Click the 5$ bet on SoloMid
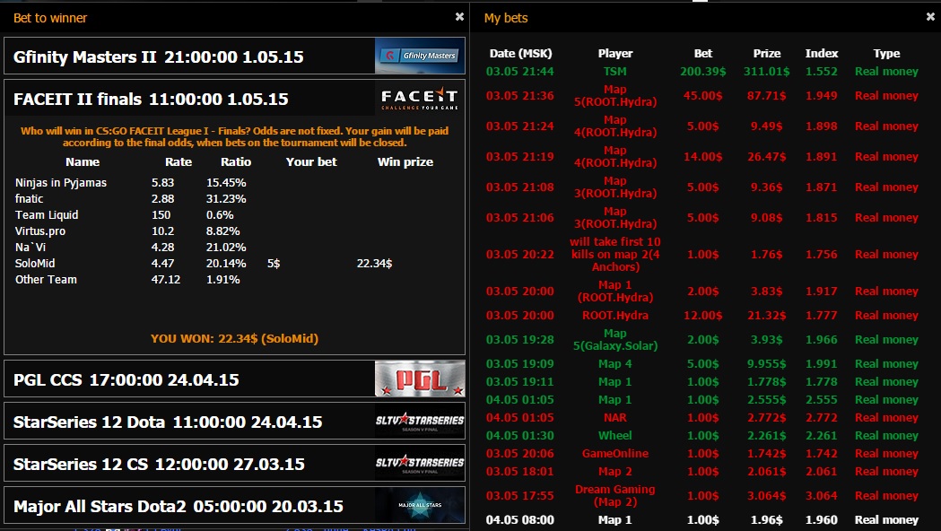The image size is (941, 531). (x=274, y=264)
